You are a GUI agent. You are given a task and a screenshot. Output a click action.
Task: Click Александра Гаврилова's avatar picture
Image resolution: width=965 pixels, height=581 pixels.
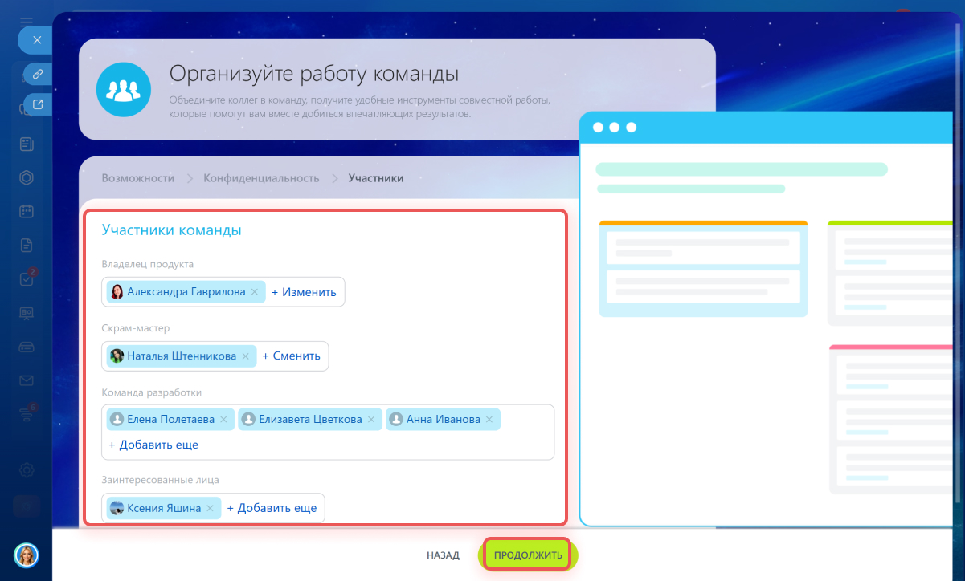117,292
